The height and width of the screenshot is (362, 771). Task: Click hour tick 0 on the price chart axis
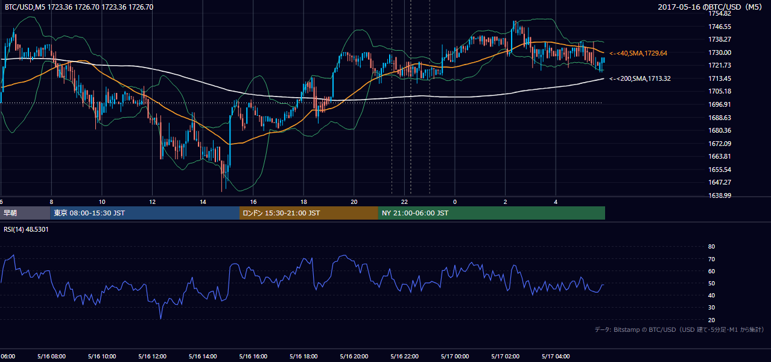click(x=455, y=202)
